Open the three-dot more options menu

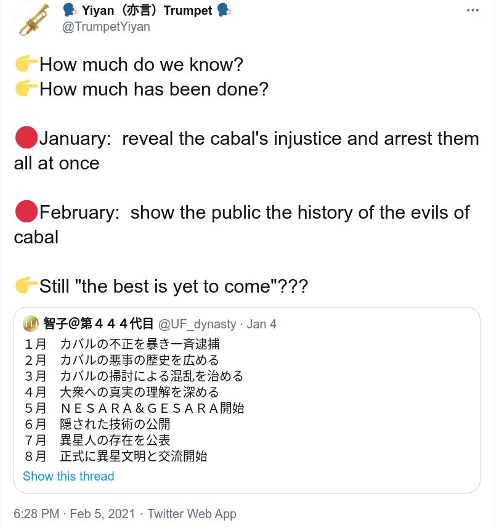[x=473, y=10]
